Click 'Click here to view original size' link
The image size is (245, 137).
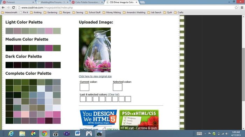point(95,76)
